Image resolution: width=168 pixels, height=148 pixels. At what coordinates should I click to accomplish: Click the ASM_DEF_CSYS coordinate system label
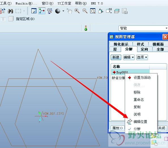[53, 114]
